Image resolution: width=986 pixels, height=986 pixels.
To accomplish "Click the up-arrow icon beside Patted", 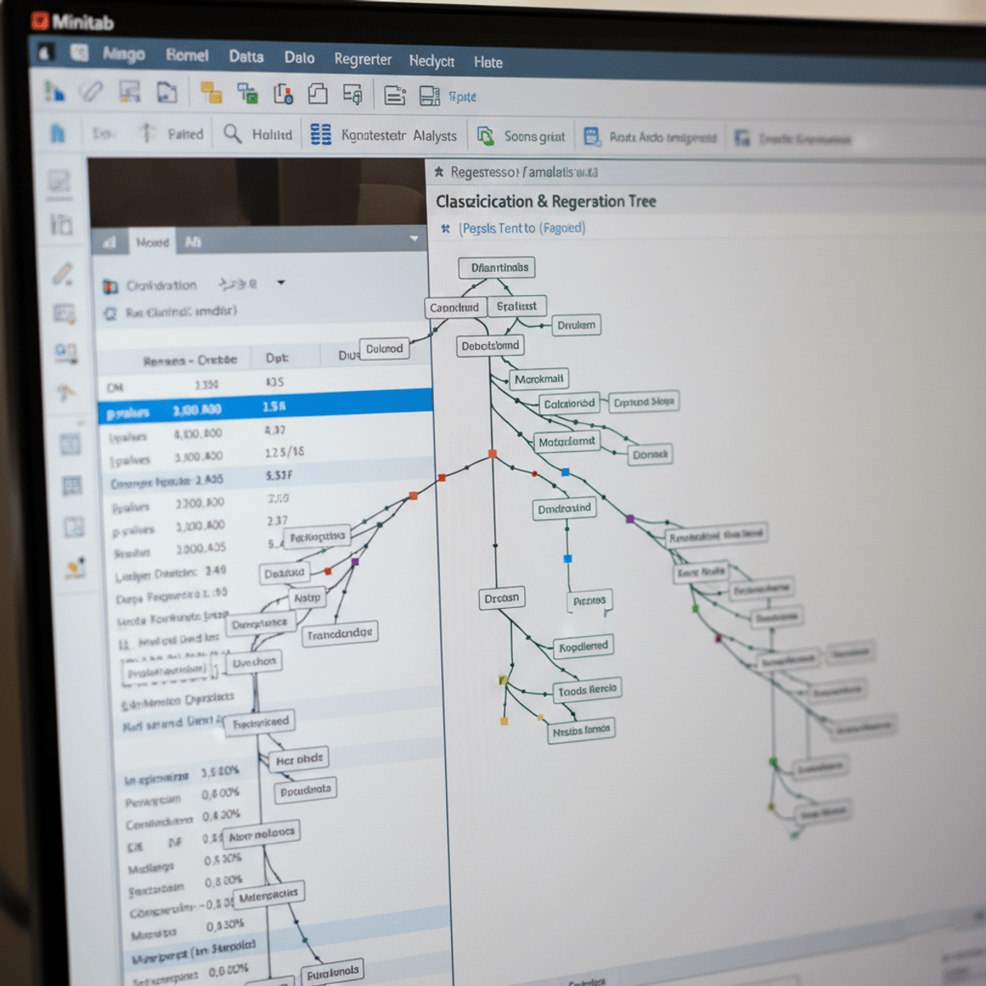I will click(147, 132).
